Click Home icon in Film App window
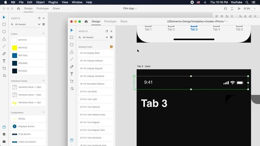This screenshot has height=146, width=260. click(x=18, y=9)
